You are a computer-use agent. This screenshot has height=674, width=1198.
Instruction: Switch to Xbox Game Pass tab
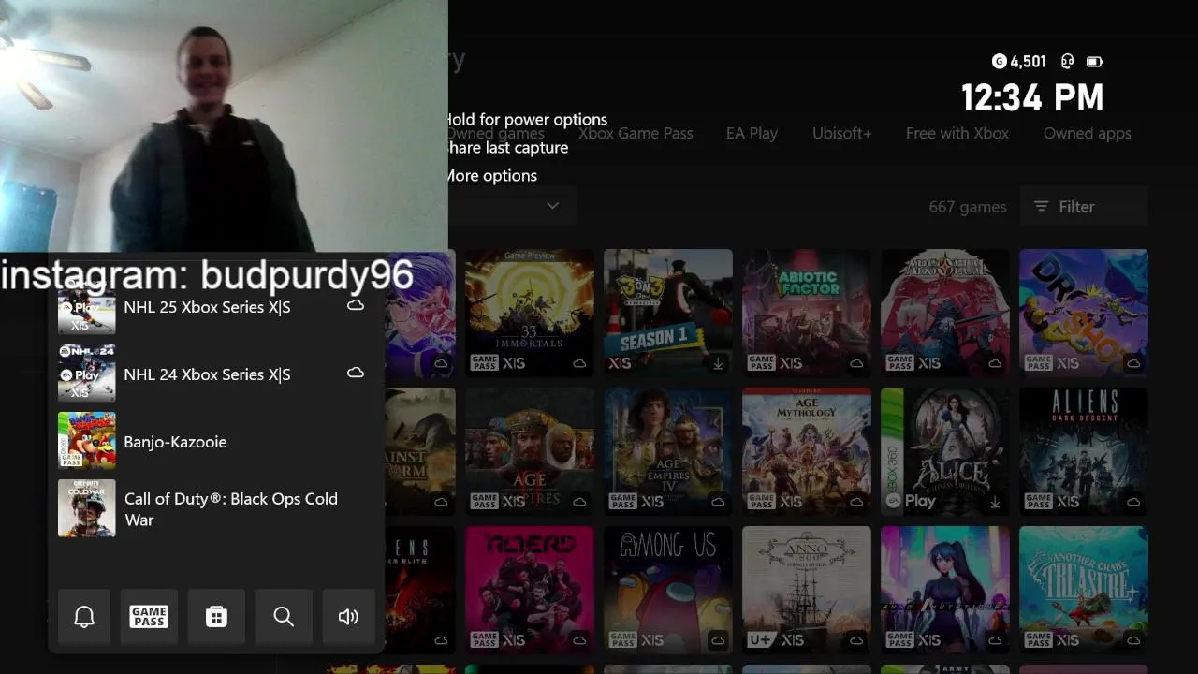coord(636,133)
